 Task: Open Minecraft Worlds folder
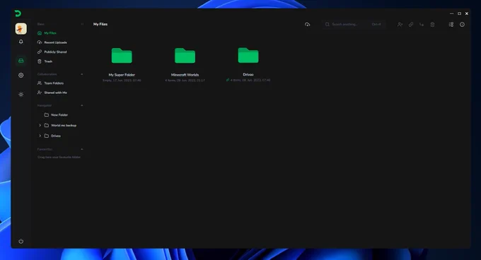(x=185, y=56)
